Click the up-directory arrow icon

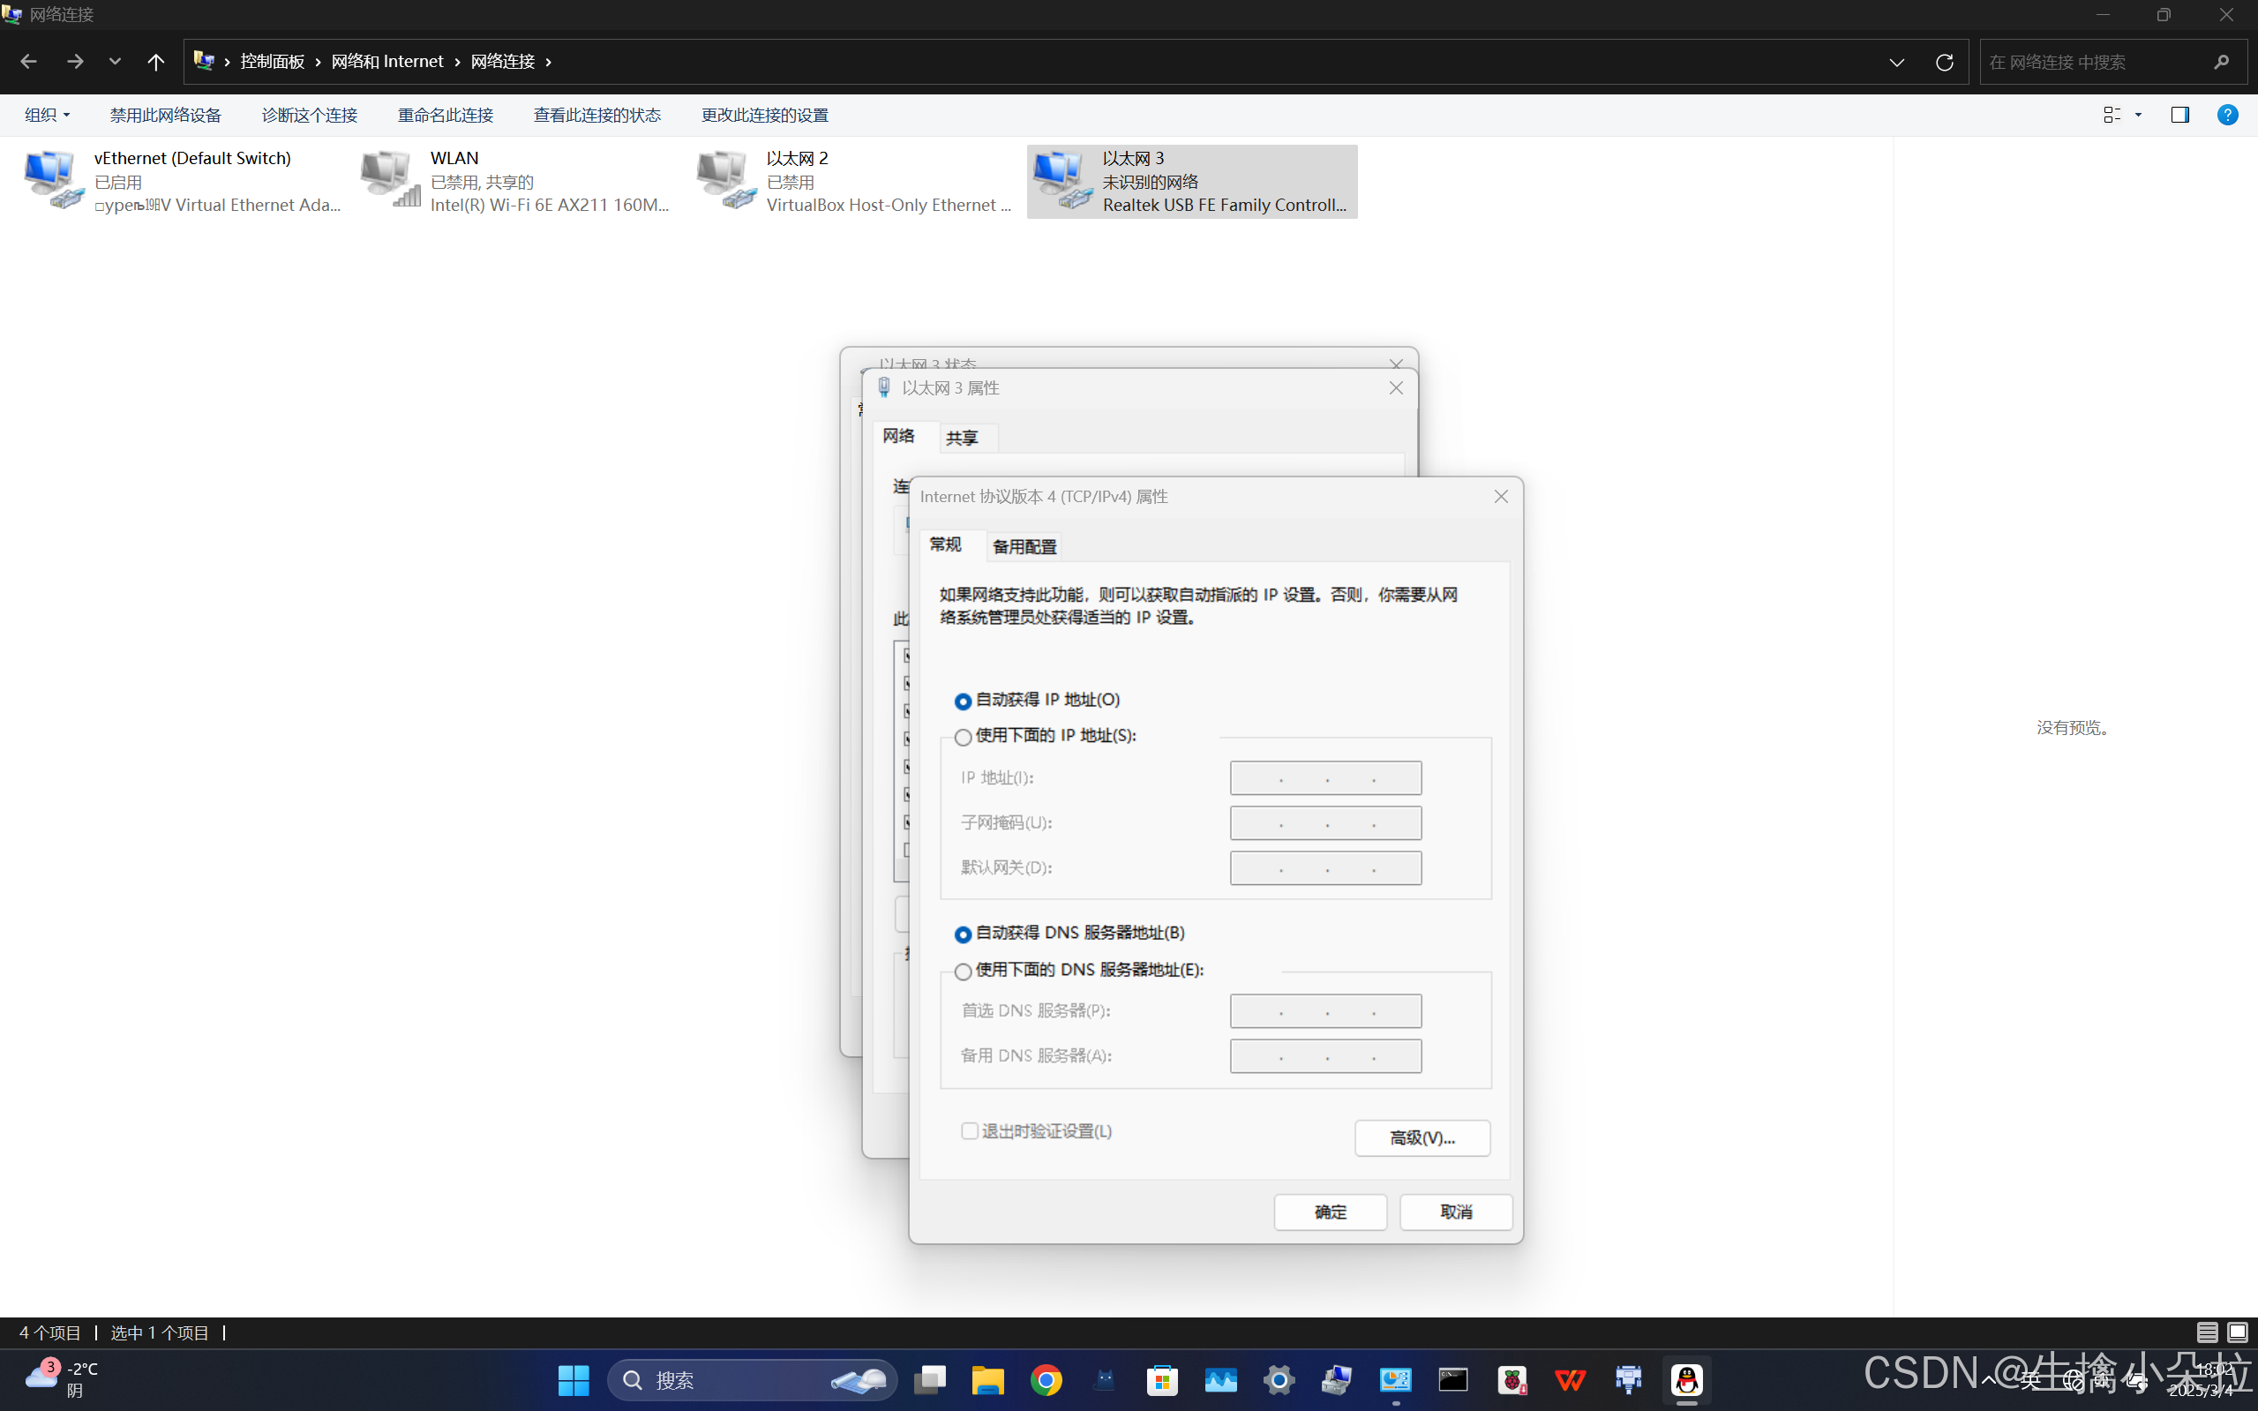tap(156, 62)
